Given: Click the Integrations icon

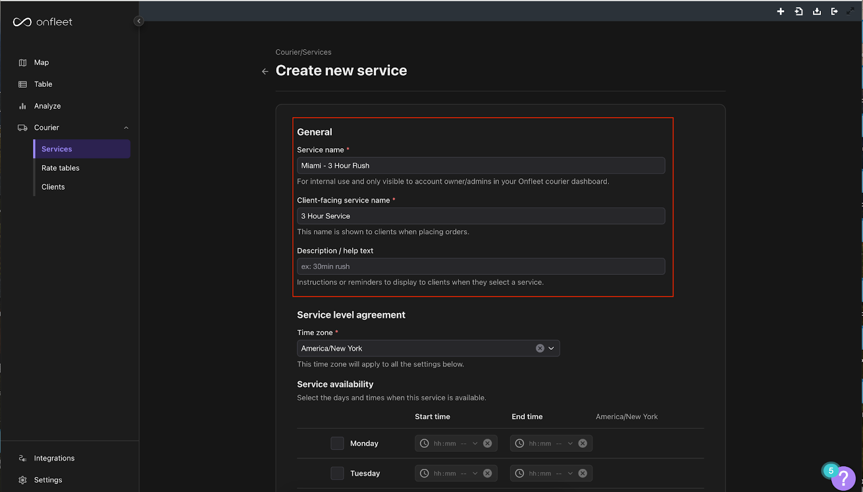Looking at the screenshot, I should point(23,458).
